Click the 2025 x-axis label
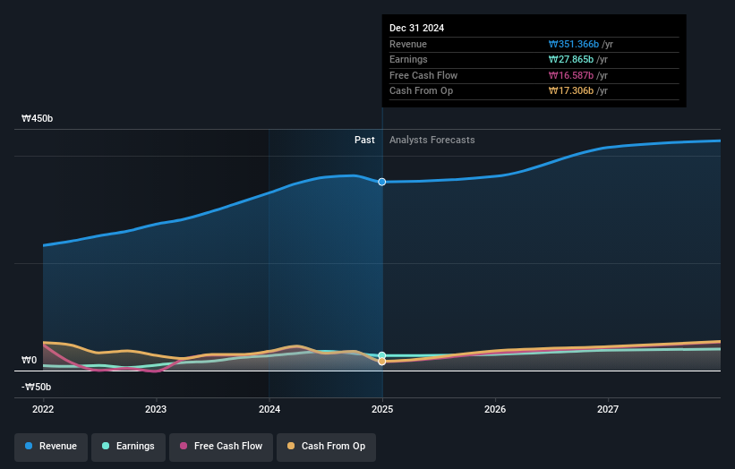This screenshot has height=469, width=735. click(382, 409)
